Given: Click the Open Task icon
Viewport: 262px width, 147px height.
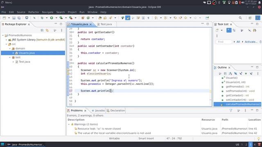Looking at the screenshot, I should click(x=105, y=18).
